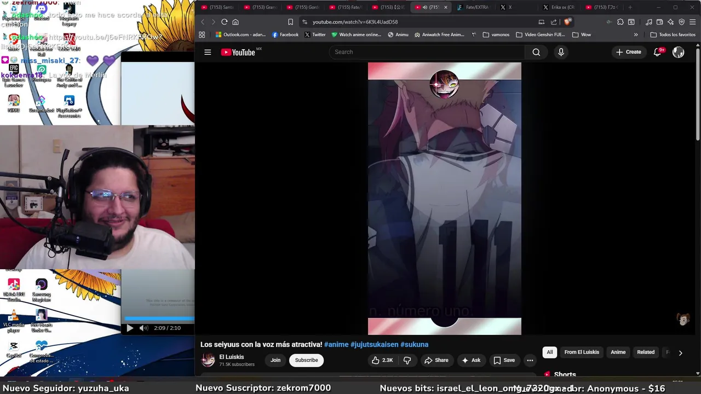Select the NIKKE desktop shortcut

tap(14, 104)
